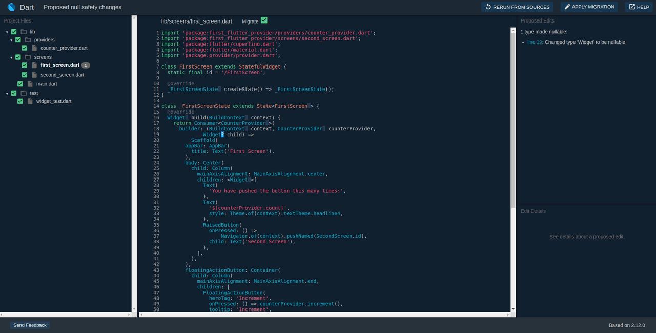Screen dimensions: 656x333
Task: Toggle the main.dart migration checkbox
Action: [x=20, y=84]
